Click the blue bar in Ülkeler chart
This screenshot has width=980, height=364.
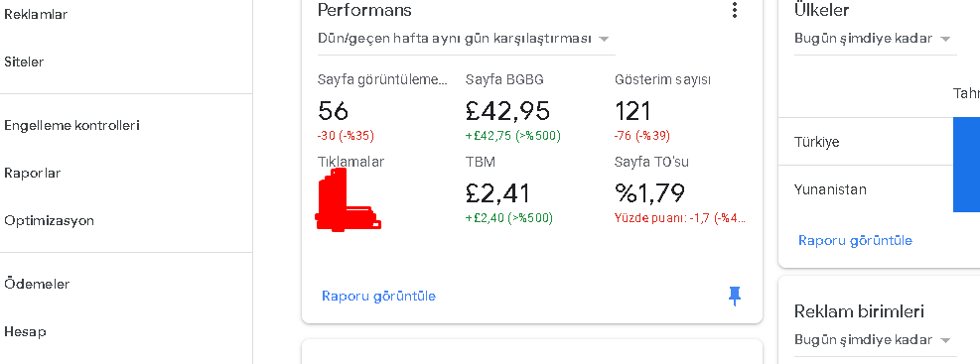click(x=966, y=165)
